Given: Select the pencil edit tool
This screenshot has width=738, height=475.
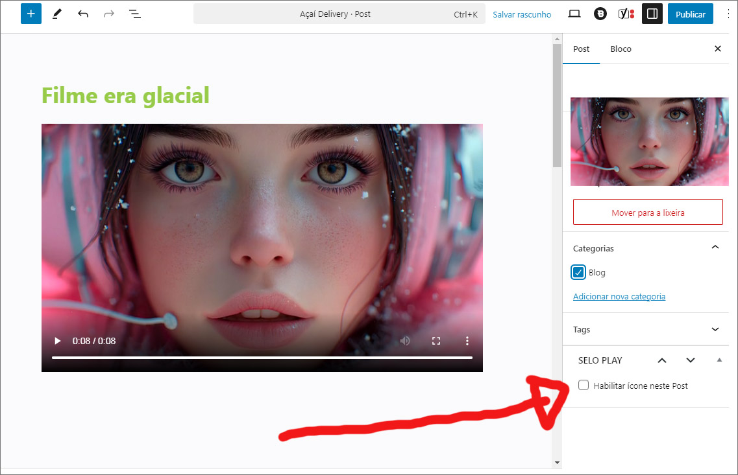Looking at the screenshot, I should click(x=57, y=14).
